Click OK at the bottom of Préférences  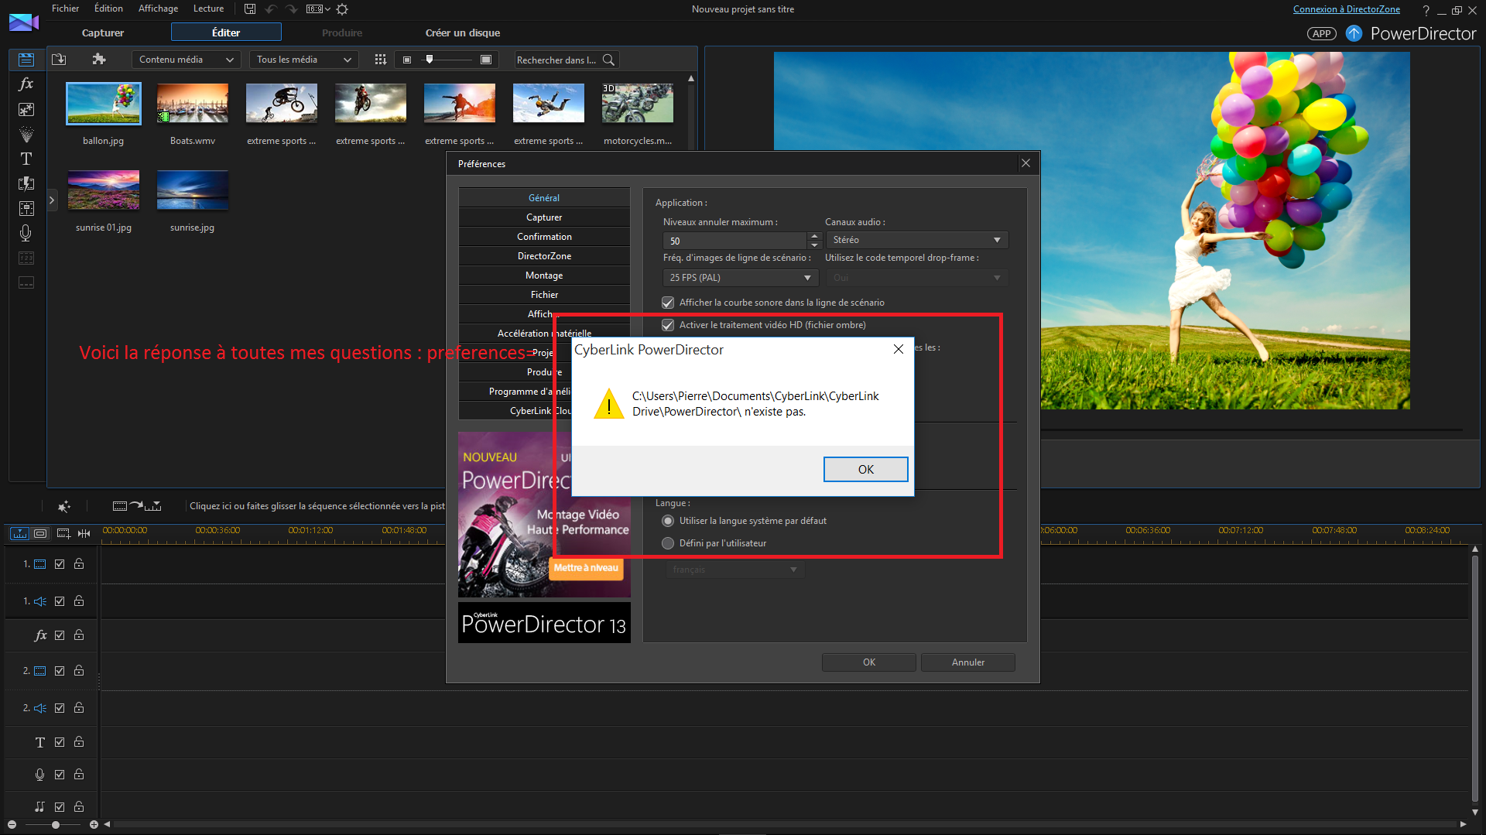(869, 662)
